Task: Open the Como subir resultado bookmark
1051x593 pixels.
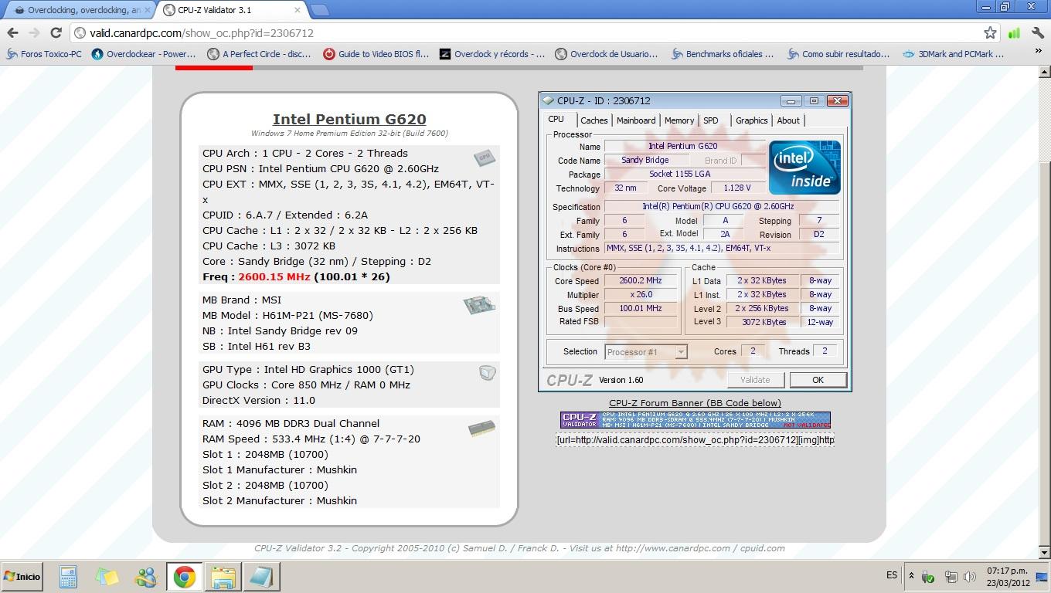Action: click(838, 54)
